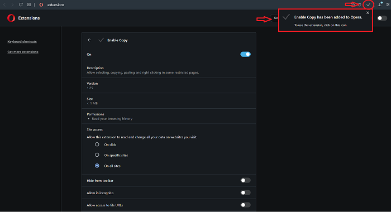Choose On specific sites site access
Viewport: 391px width, 212px height.
(x=97, y=155)
